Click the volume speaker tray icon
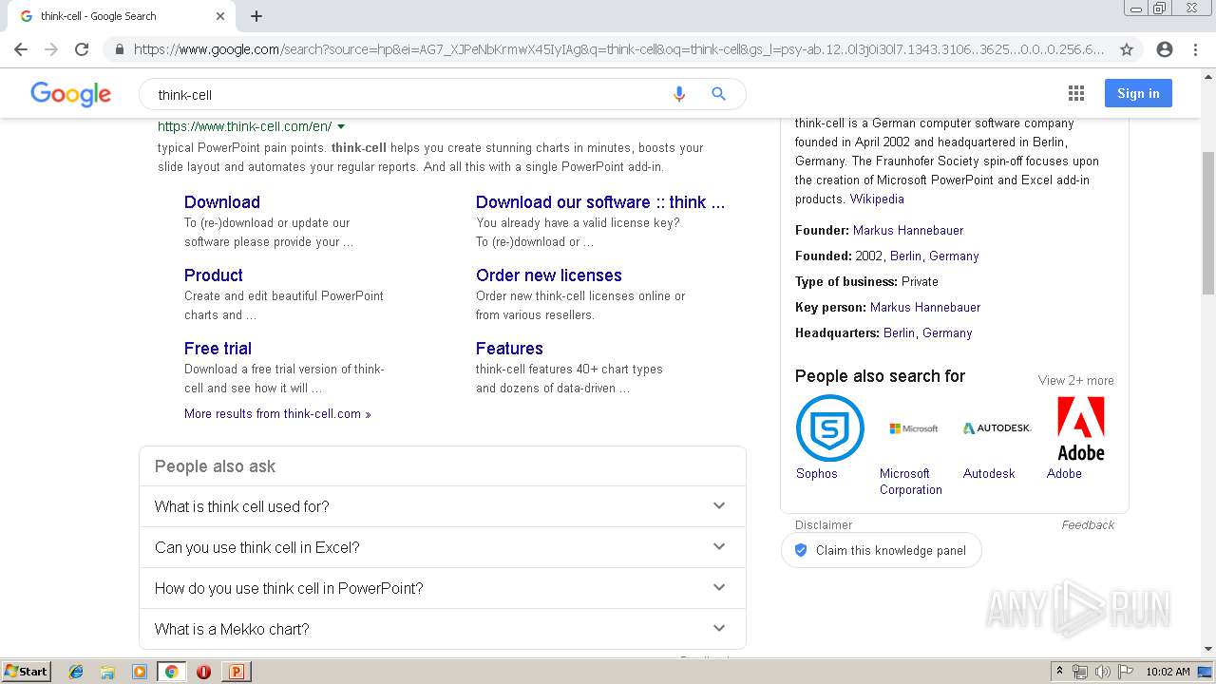The height and width of the screenshot is (684, 1216). (x=1102, y=672)
